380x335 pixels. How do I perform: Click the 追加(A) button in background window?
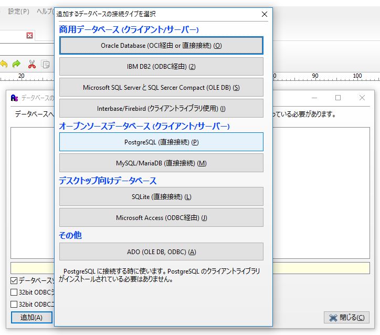[31, 317]
